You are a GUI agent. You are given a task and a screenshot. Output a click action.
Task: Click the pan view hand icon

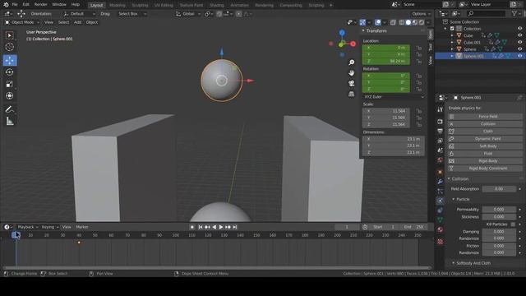tap(351, 73)
